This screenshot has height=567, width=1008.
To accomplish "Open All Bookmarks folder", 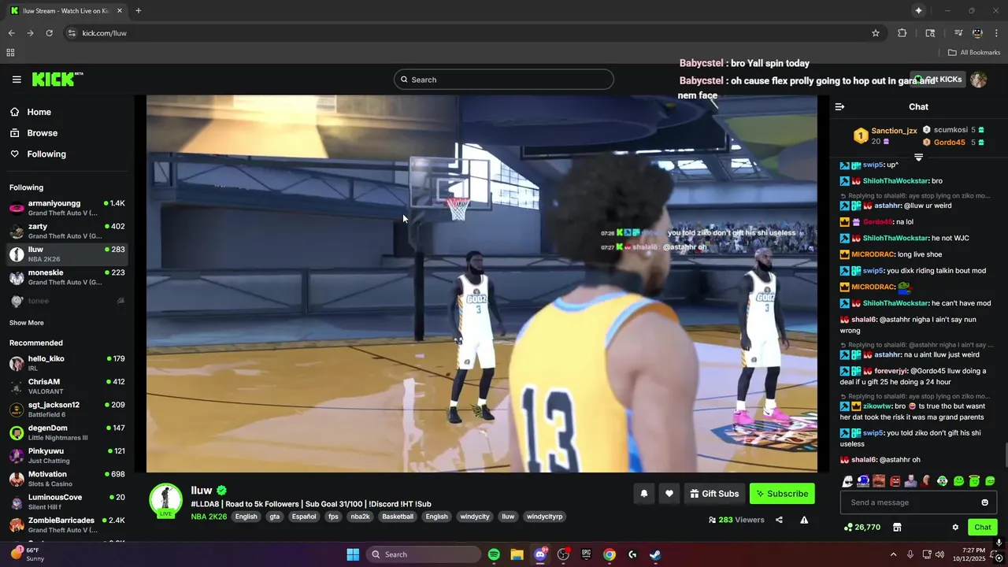I will coord(974,53).
